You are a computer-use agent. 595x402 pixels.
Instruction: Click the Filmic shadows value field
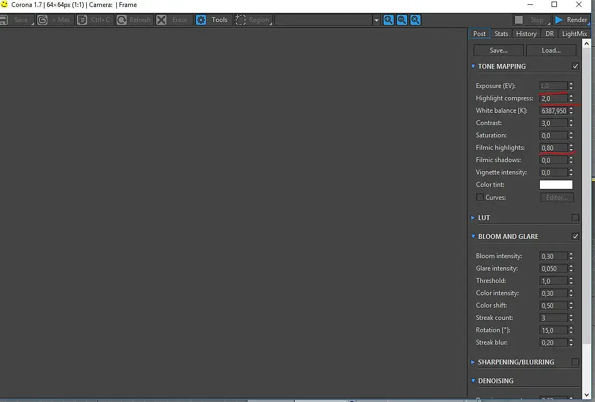pos(554,160)
